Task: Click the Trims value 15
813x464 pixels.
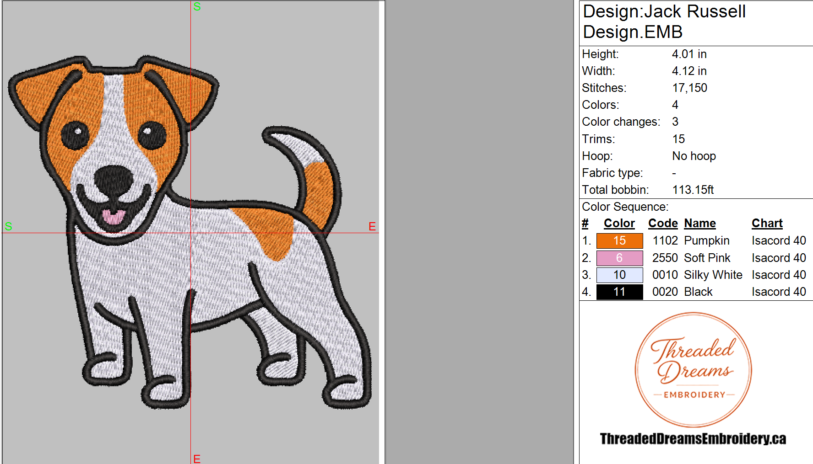Action: pos(678,139)
